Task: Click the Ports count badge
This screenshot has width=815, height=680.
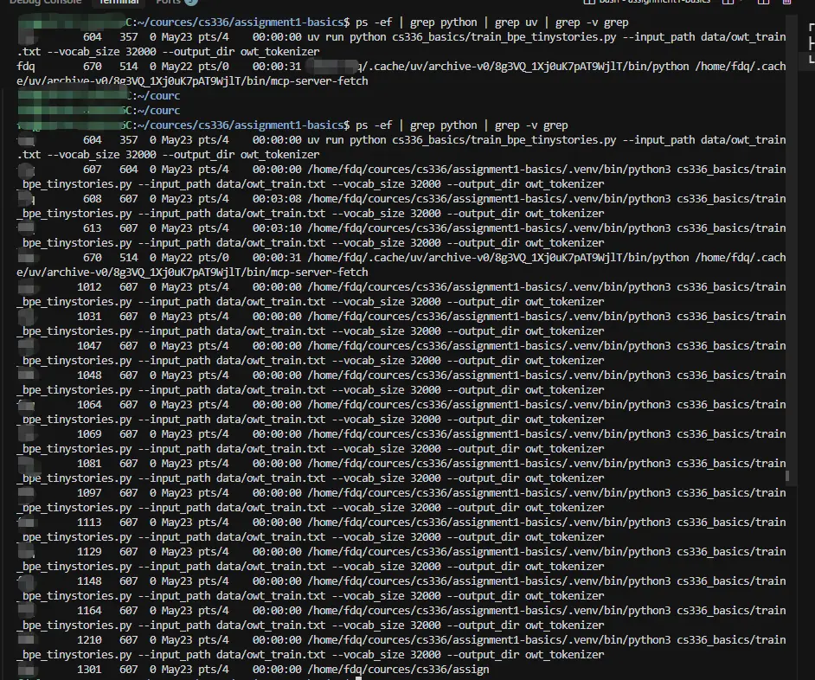Action: pos(190,2)
